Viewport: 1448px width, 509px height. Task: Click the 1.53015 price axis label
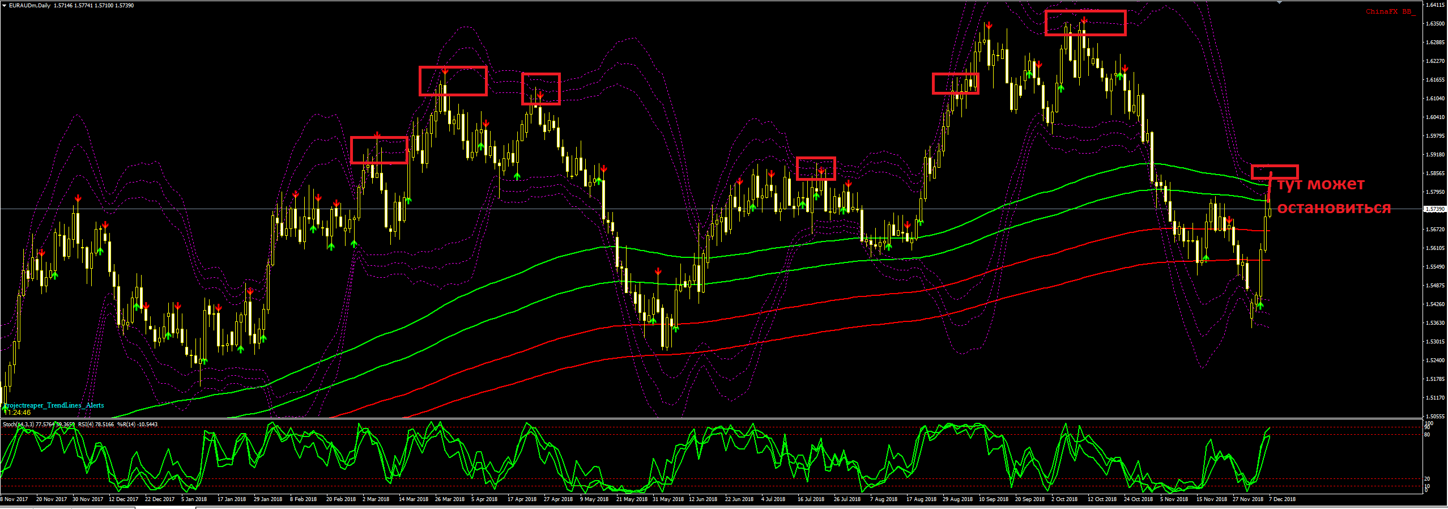(x=1434, y=342)
